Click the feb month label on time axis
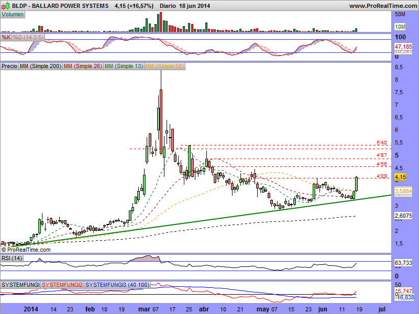The height and width of the screenshot is (314, 419). (90, 309)
